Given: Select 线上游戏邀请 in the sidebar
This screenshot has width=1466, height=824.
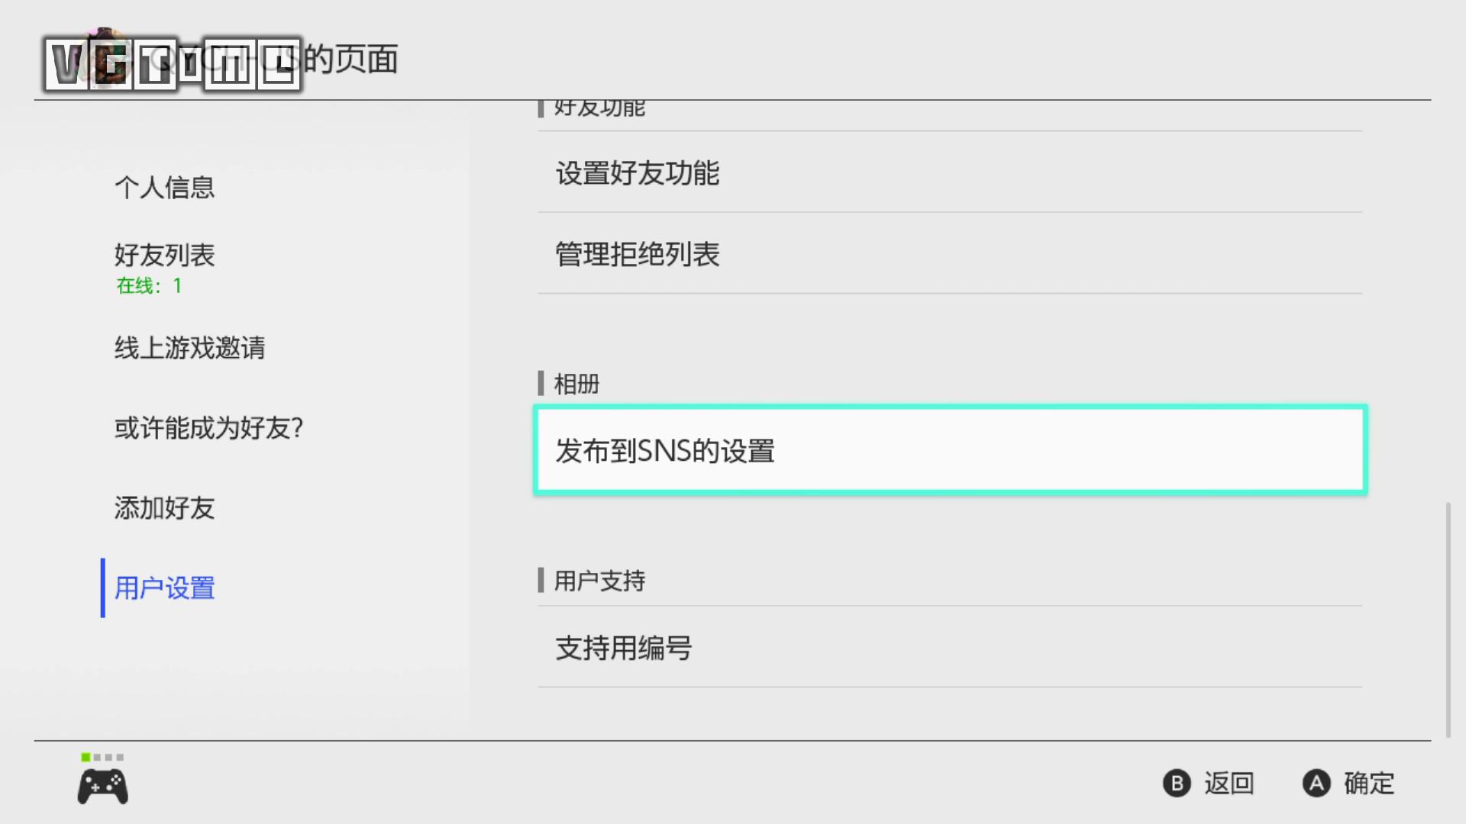Looking at the screenshot, I should tap(190, 348).
